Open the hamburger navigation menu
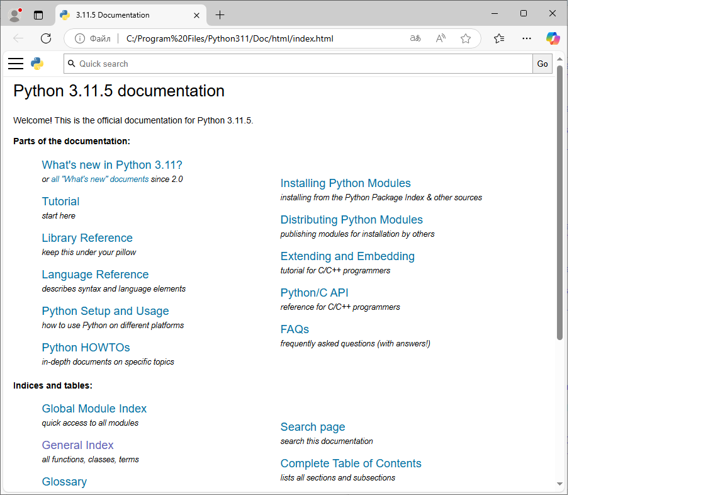 [x=16, y=64]
